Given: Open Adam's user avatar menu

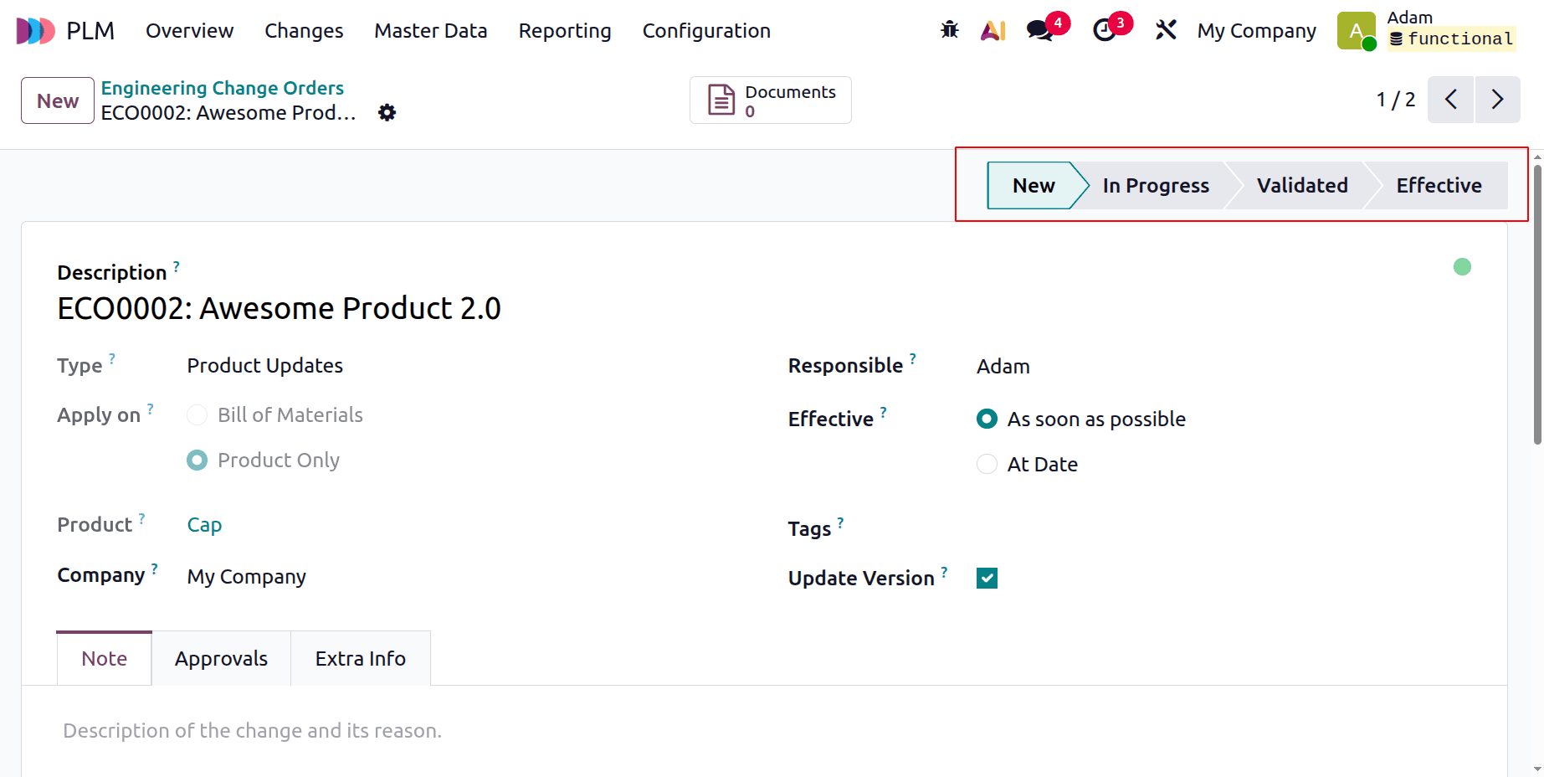Looking at the screenshot, I should tap(1357, 31).
